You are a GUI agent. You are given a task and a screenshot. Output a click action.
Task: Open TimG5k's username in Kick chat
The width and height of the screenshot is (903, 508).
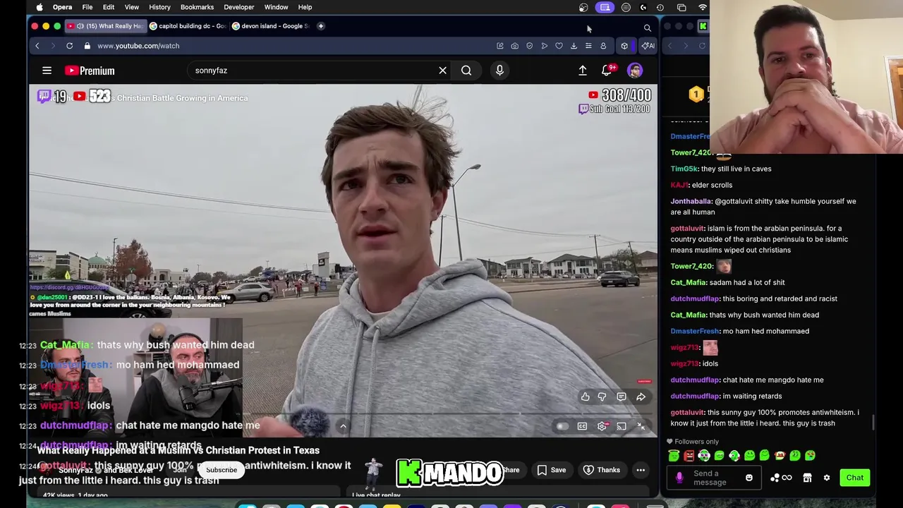[x=683, y=169]
